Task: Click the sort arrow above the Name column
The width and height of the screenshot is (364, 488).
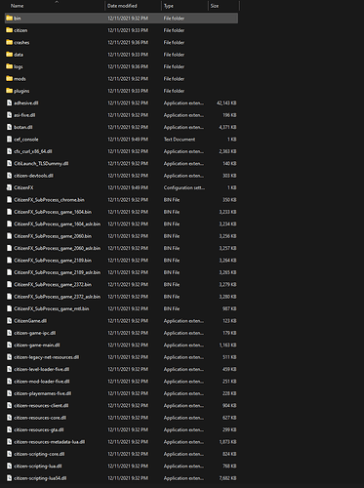Action: [57, 2]
